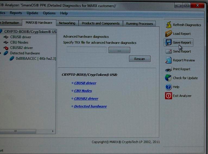
Task: Open the Help menu in menu bar
Action: [64, 13]
